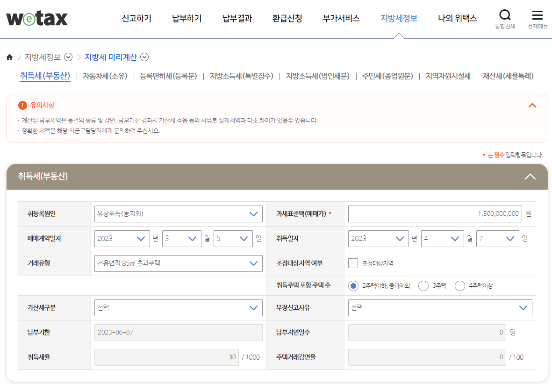552x384 pixels.
Task: Select the 3주택 radio button
Action: pyautogui.click(x=423, y=286)
